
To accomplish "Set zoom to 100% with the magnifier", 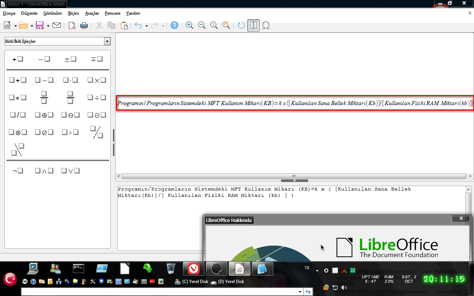I will tap(214, 25).
